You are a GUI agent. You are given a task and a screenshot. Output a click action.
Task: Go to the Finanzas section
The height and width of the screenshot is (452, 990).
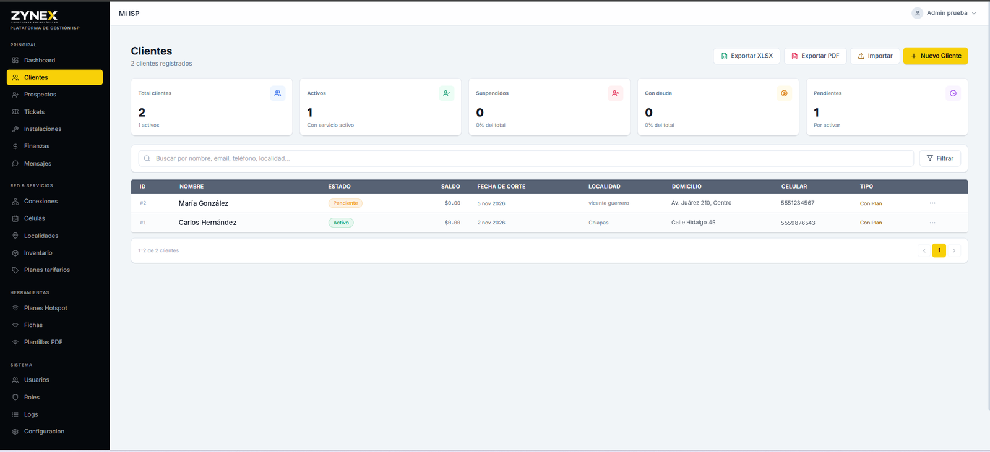point(54,147)
